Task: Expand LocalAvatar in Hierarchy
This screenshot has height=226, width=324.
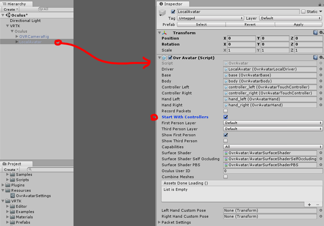Action: (17, 42)
